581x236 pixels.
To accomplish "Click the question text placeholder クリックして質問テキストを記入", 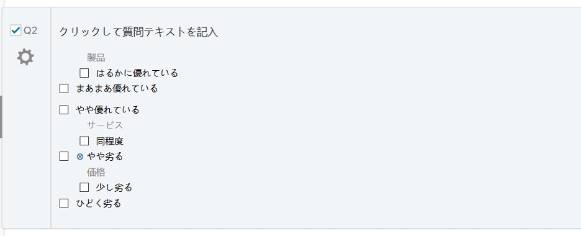I will pyautogui.click(x=138, y=32).
